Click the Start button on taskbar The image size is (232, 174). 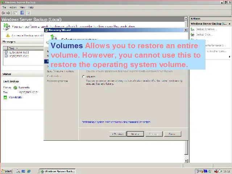coord(7,171)
